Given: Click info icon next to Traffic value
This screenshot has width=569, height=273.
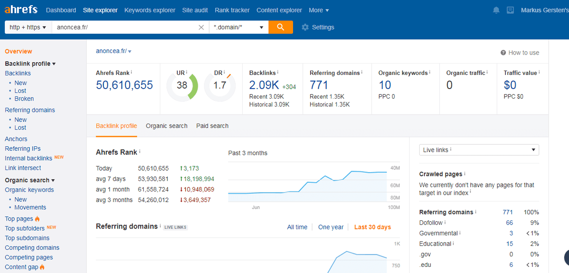Looking at the screenshot, I should (539, 73).
